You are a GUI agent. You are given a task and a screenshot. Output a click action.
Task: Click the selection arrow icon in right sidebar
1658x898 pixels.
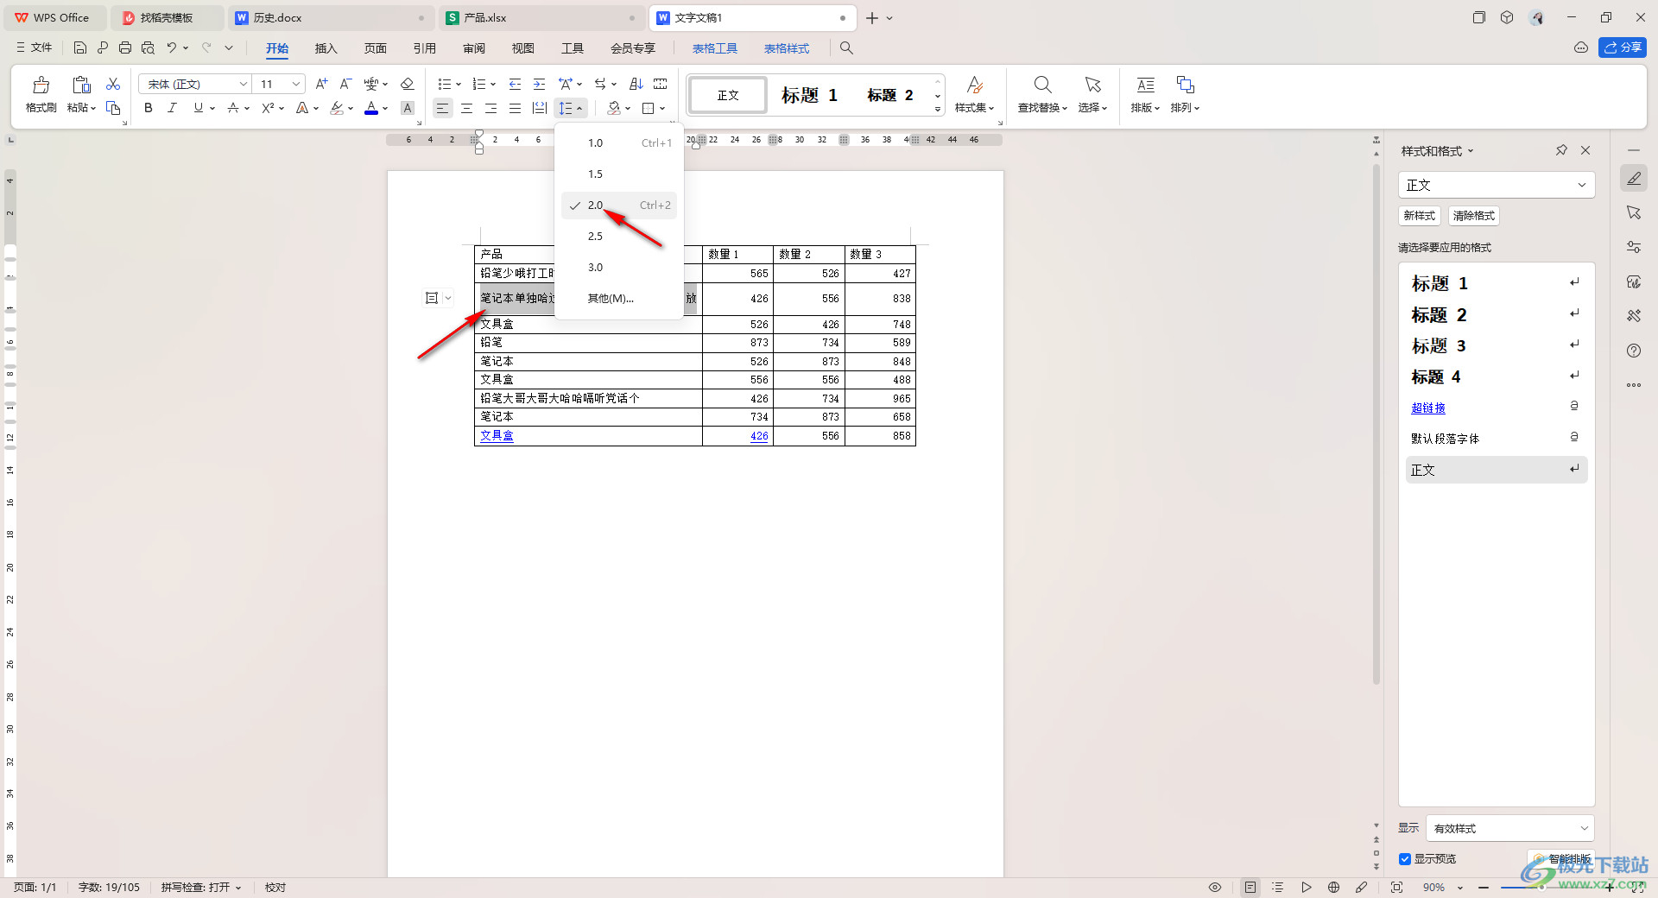(x=1634, y=212)
